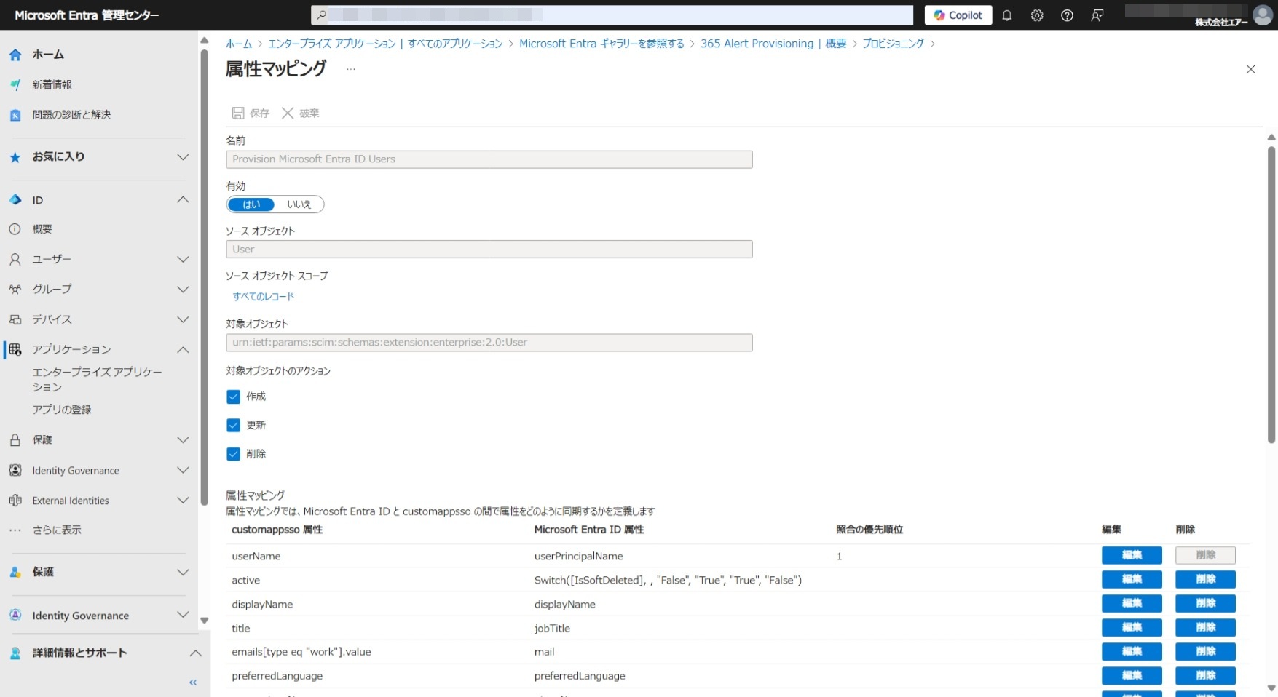This screenshot has height=697, width=1278.
Task: Select 概要 in the sidebar menu
Action: [x=42, y=229]
